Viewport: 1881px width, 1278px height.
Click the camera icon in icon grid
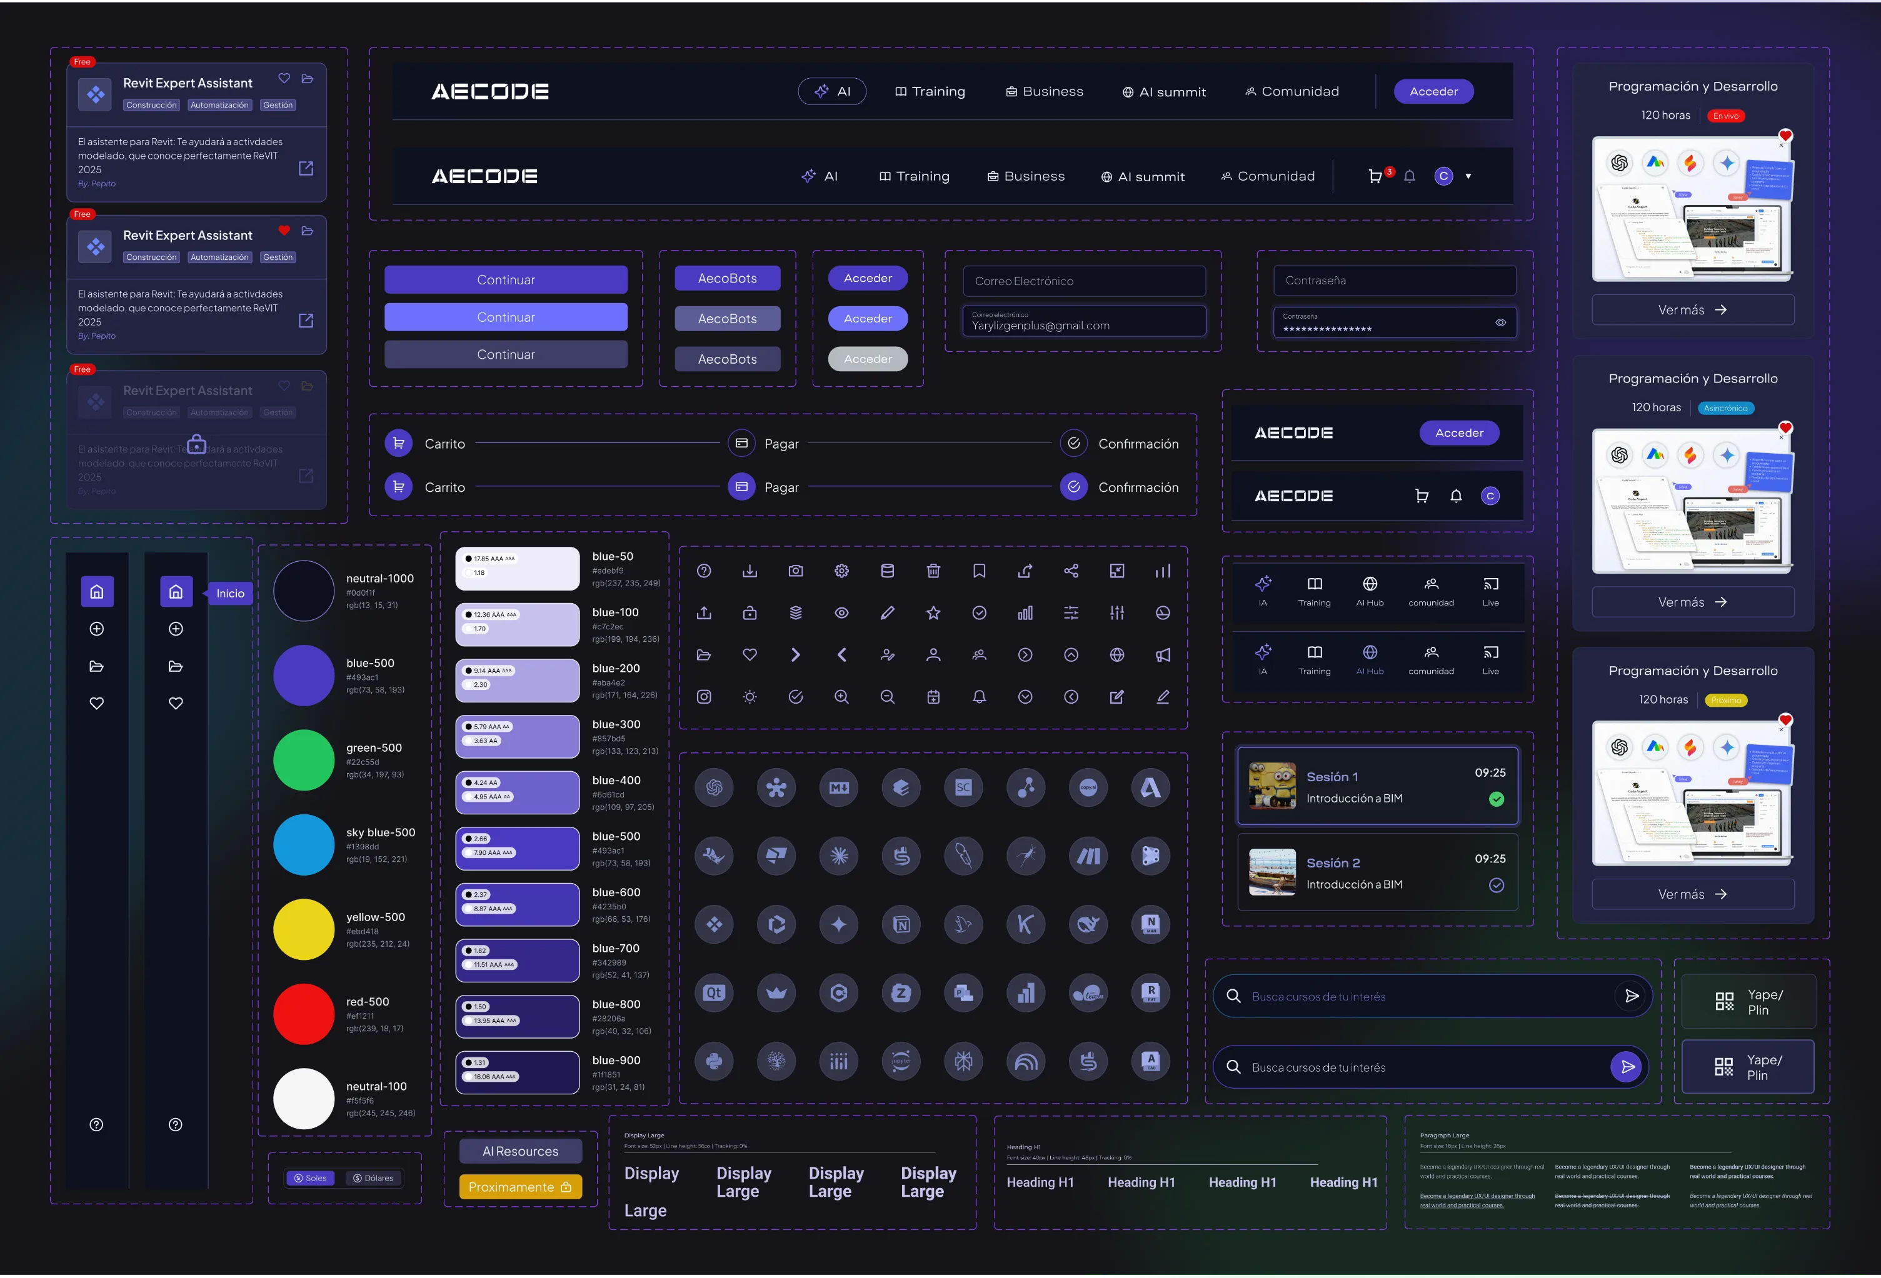click(x=796, y=571)
